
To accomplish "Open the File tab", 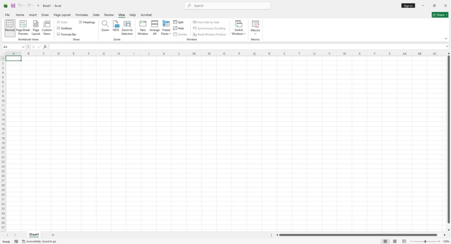I will pyautogui.click(x=7, y=15).
